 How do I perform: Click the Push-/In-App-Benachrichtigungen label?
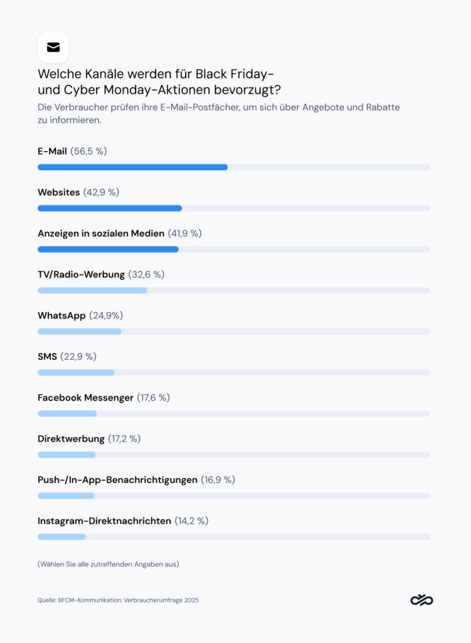[117, 480]
